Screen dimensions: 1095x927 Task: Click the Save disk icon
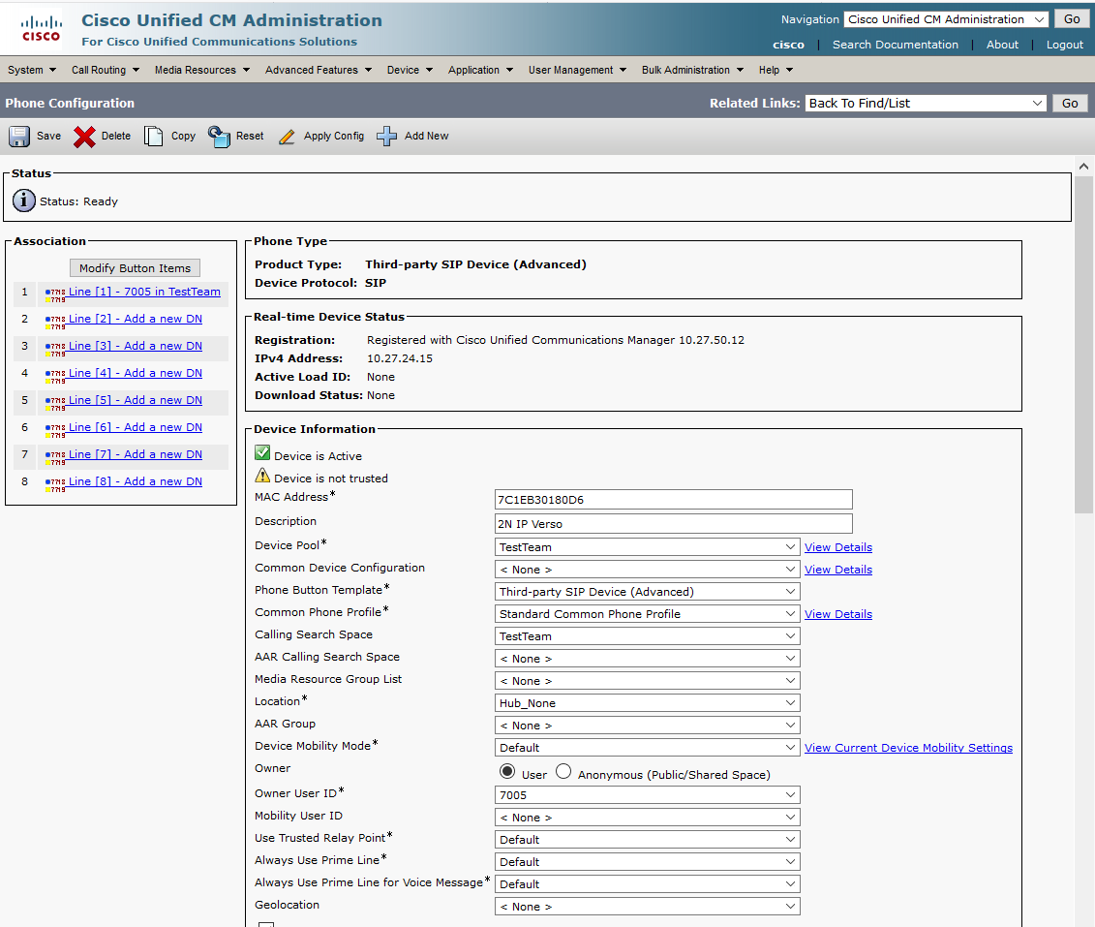pos(19,137)
